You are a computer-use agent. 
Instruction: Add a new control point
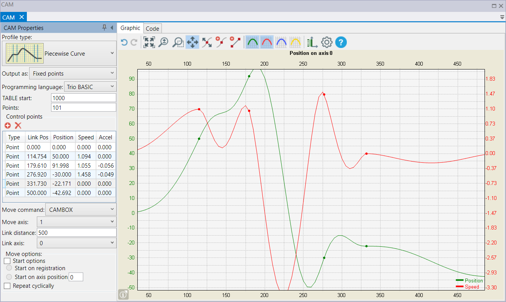coord(8,125)
